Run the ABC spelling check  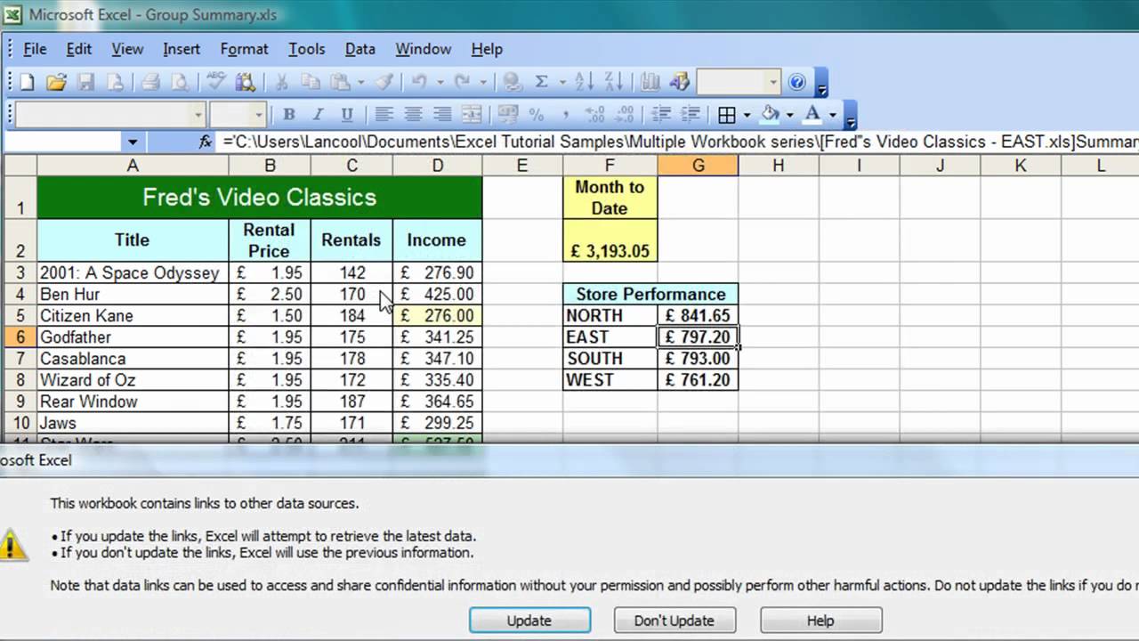coord(215,83)
